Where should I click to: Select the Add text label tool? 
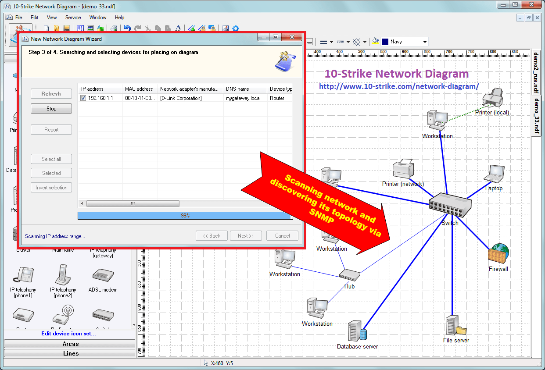pyautogui.click(x=178, y=28)
